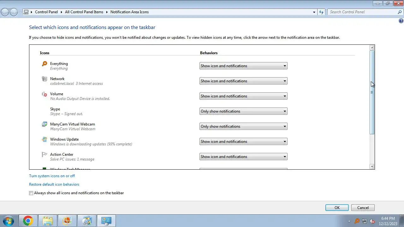Open Windows Explorer folder on taskbar
The width and height of the screenshot is (404, 227).
pos(48,221)
